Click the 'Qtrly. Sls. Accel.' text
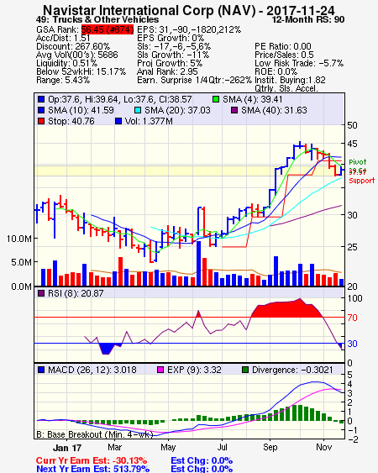The width and height of the screenshot is (378, 473). (286, 88)
